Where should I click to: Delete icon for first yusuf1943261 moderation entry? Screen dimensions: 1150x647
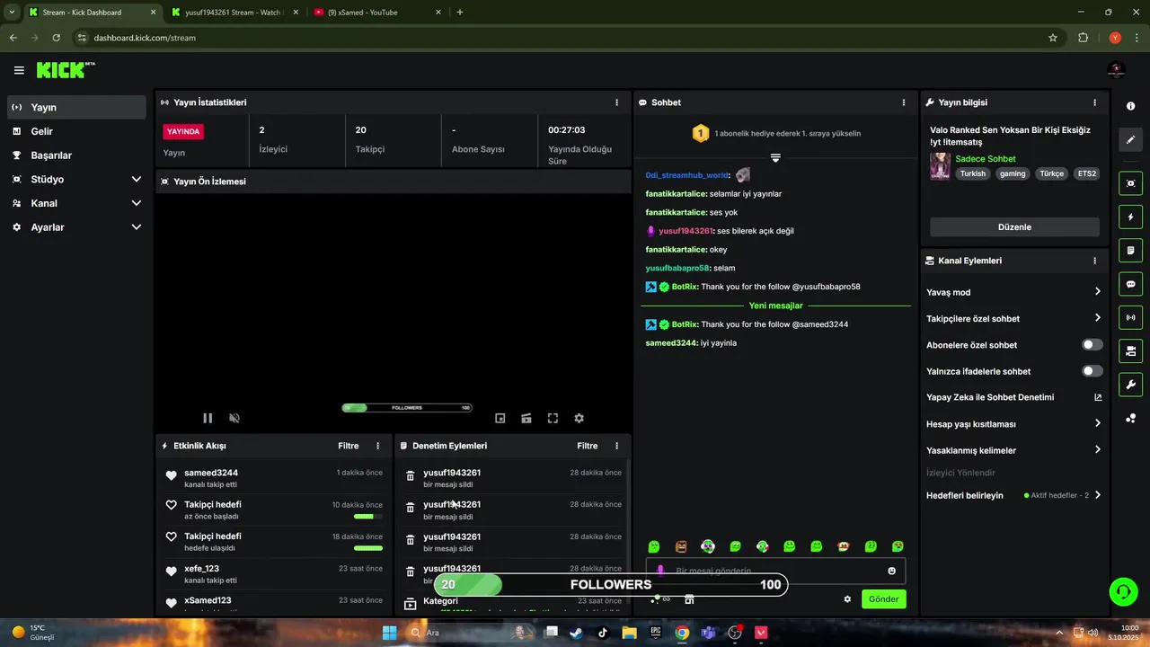(x=410, y=476)
